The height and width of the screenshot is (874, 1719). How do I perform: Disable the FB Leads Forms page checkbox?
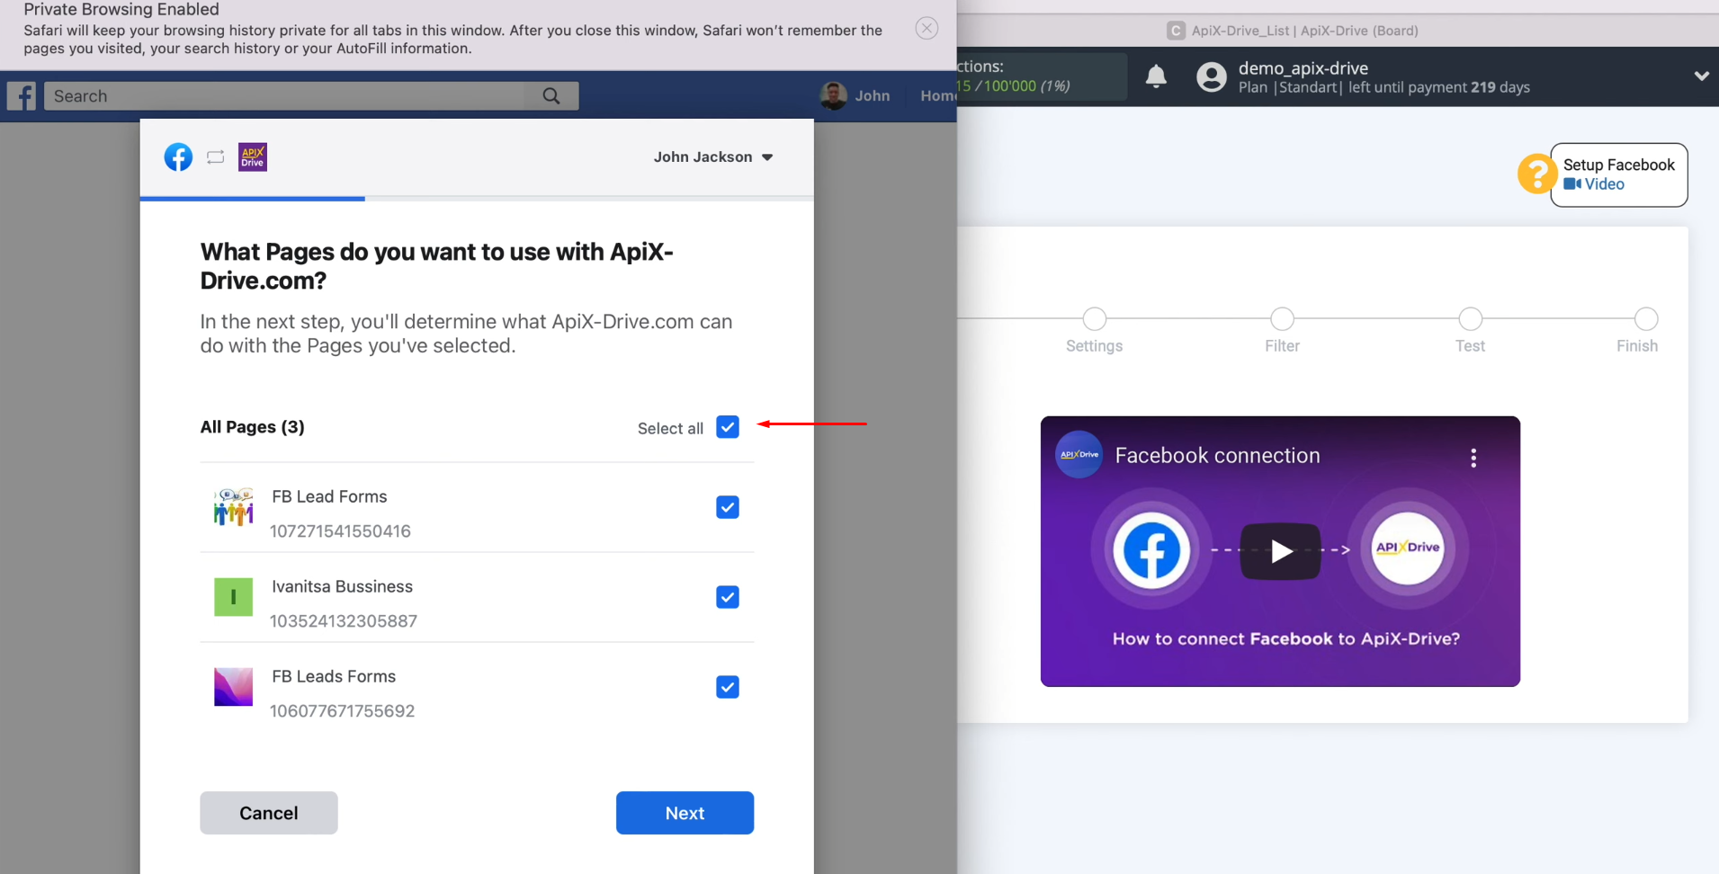727,686
